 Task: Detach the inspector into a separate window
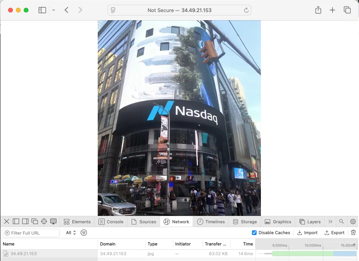tap(35, 221)
